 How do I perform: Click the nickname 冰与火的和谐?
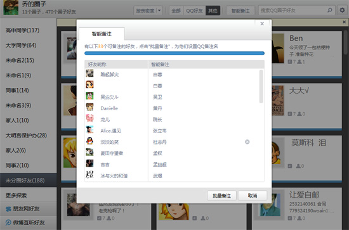(114, 176)
